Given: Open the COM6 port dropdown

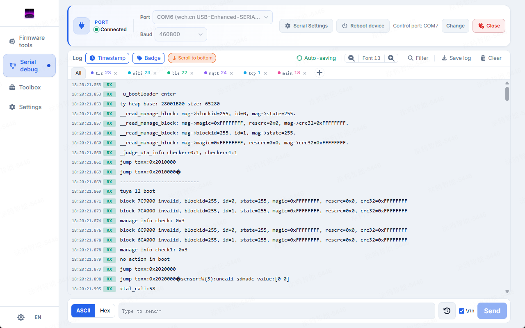Looking at the screenshot, I should pyautogui.click(x=212, y=17).
